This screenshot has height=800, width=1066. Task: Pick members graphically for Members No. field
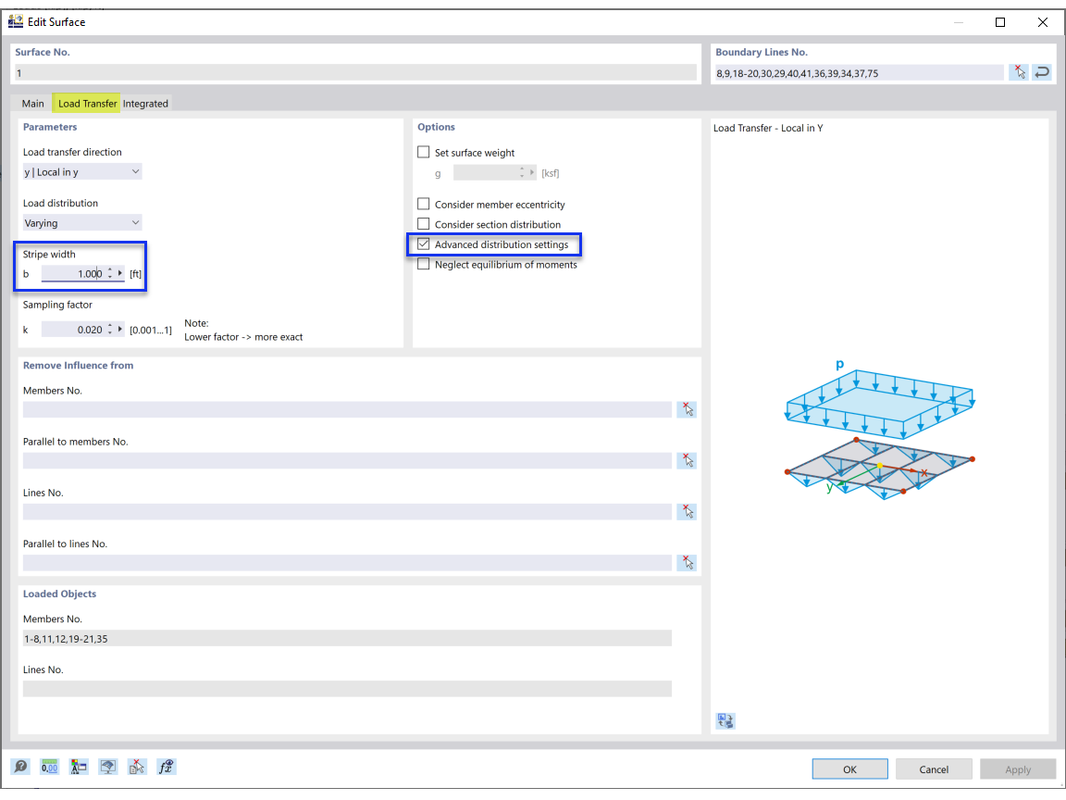click(687, 409)
